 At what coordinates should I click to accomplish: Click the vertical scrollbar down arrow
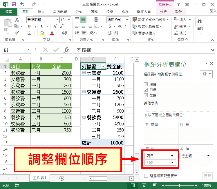[137, 172]
